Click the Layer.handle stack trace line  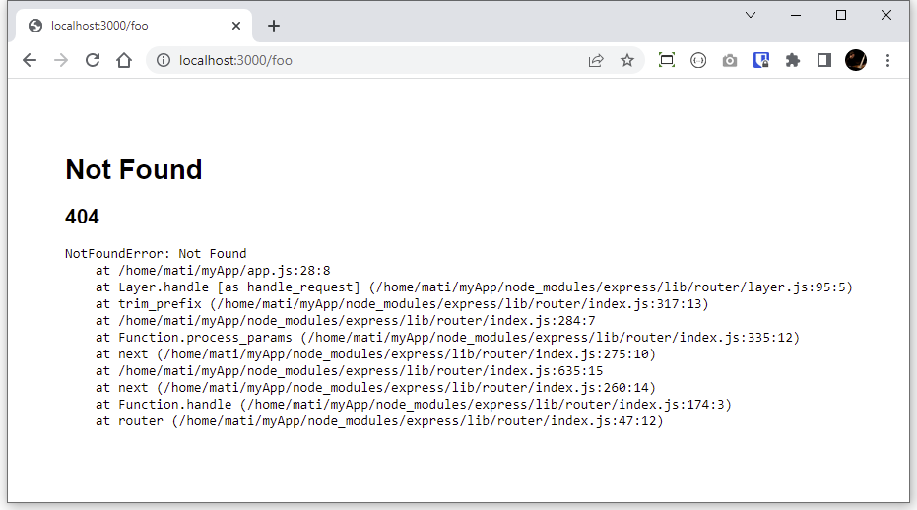(x=475, y=287)
